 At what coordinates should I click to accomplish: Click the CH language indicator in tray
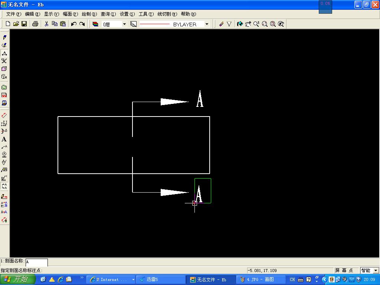292,279
